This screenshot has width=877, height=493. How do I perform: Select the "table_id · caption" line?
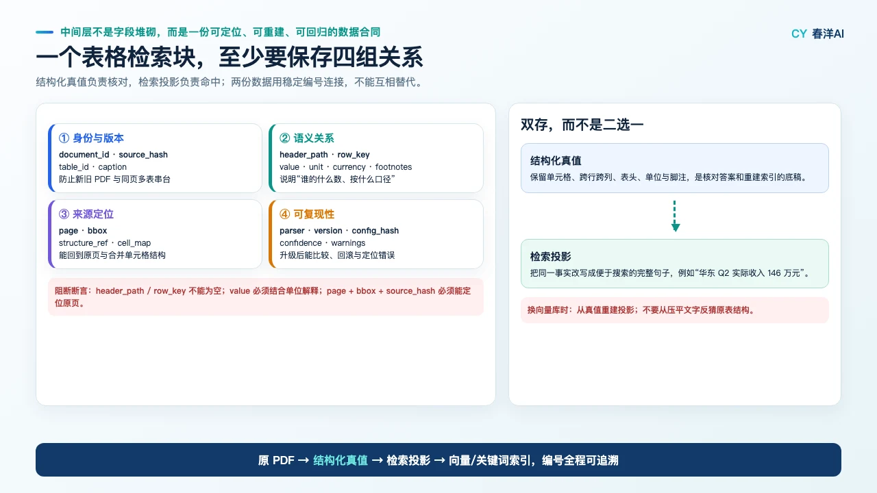coord(92,167)
